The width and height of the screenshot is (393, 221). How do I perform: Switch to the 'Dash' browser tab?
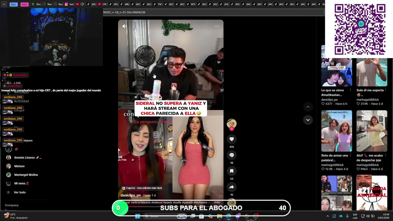point(14,4)
